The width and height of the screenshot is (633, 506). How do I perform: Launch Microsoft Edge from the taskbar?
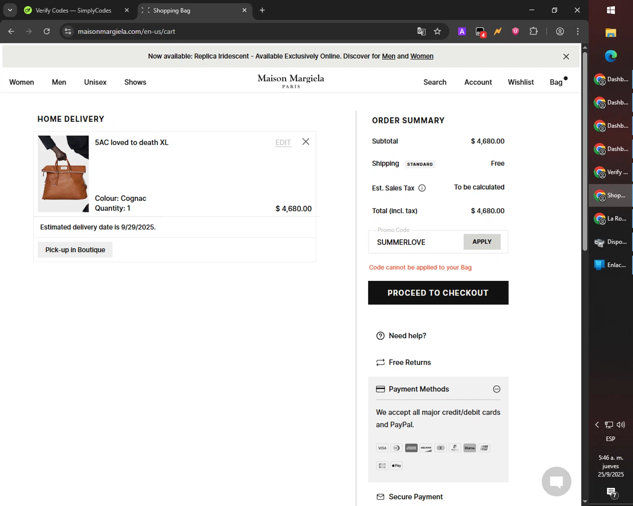click(611, 56)
